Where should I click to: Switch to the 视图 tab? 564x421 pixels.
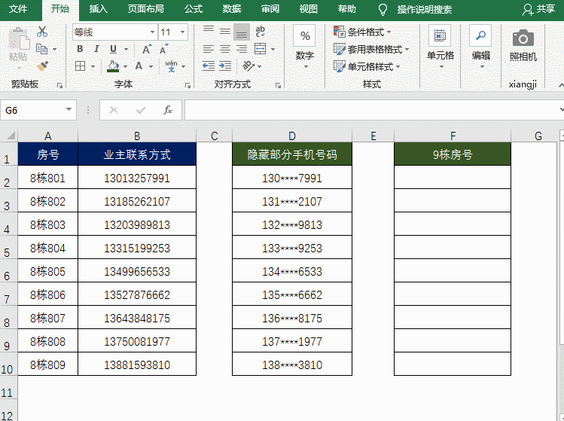coord(308,9)
